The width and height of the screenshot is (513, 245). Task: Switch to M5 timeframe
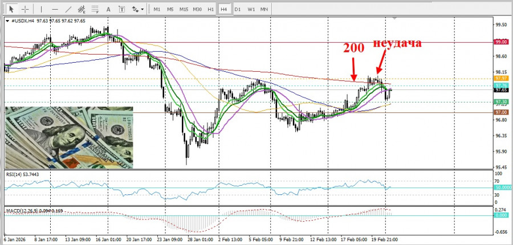point(170,9)
